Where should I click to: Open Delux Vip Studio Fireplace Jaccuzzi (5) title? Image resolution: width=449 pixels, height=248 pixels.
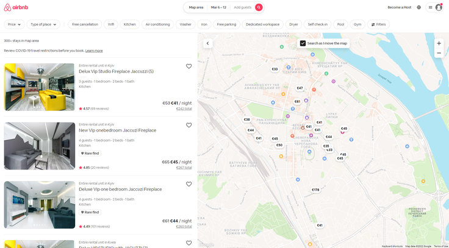tap(117, 71)
